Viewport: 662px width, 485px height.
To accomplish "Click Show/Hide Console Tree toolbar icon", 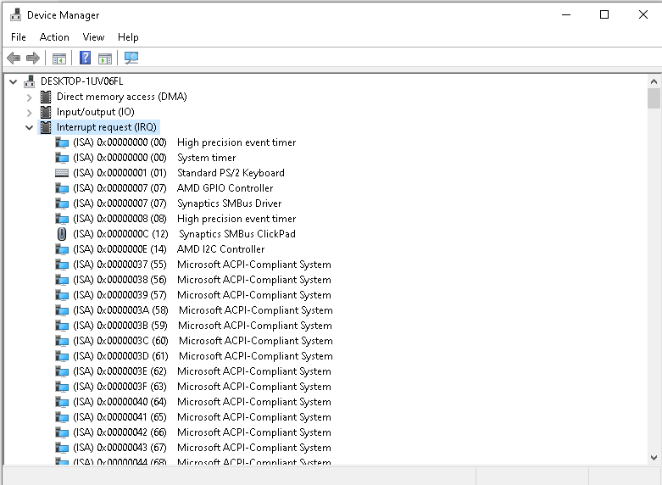I will point(59,59).
